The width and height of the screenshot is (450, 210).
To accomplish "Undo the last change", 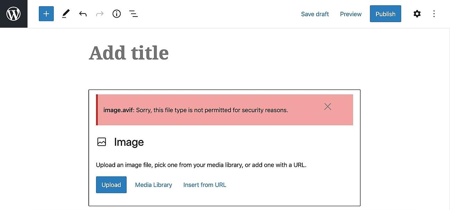I will [x=83, y=14].
